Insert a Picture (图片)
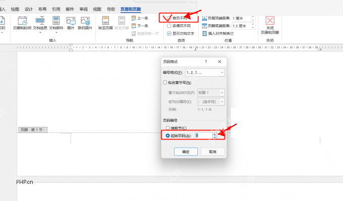The height and width of the screenshot is (201, 343). pos(71,23)
